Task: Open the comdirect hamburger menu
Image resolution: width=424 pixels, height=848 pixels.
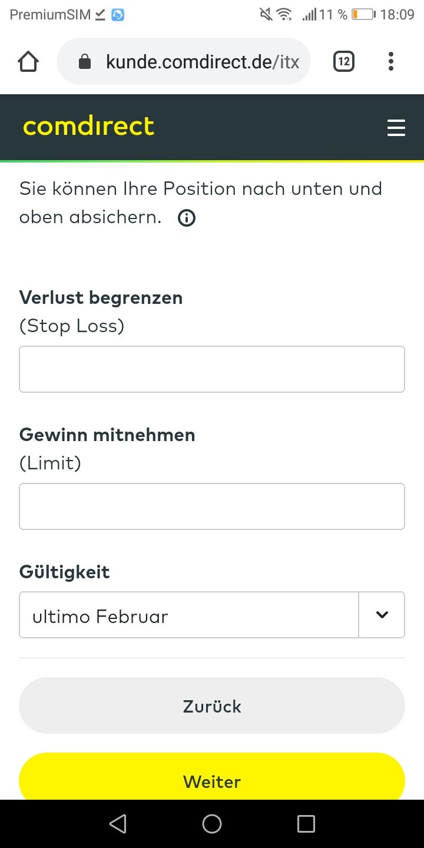Action: [396, 128]
